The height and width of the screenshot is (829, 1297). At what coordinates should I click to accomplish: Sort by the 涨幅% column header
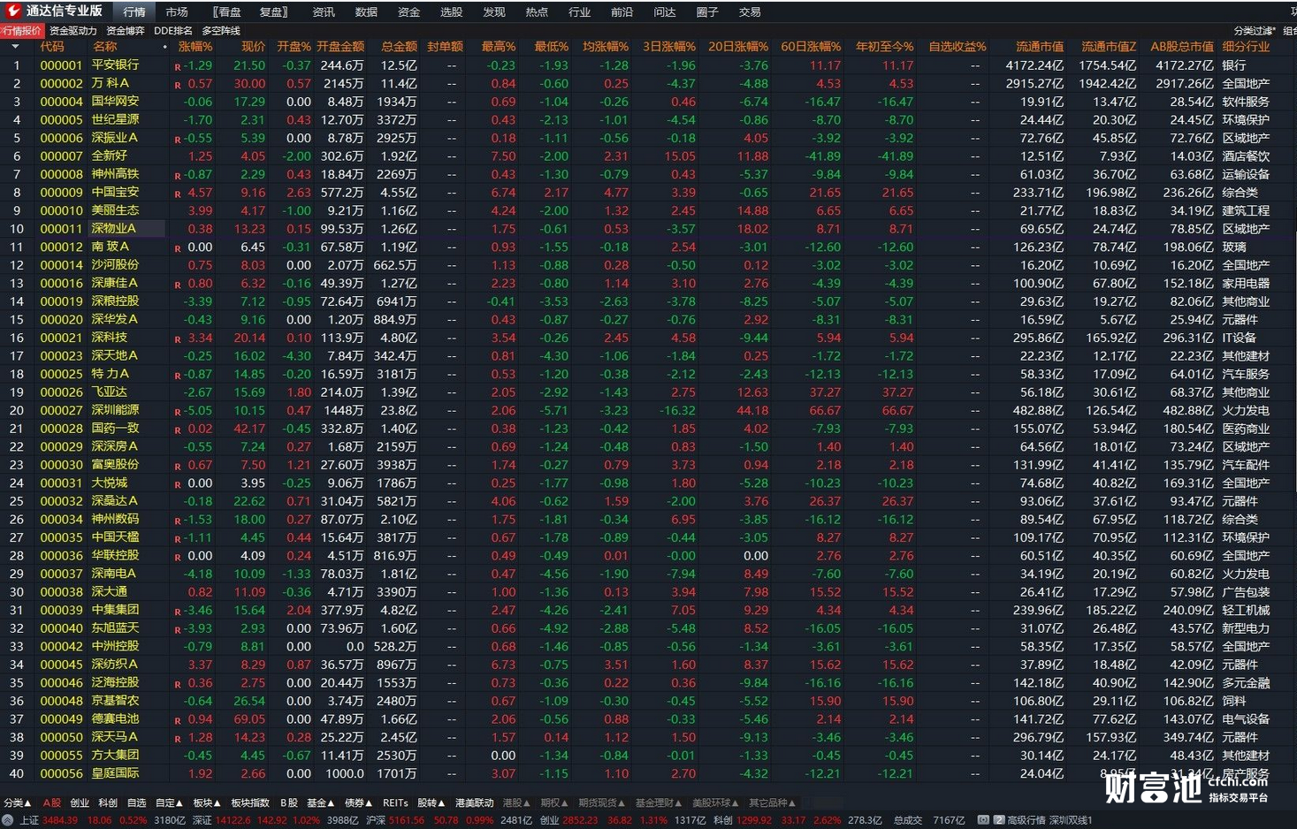(195, 47)
